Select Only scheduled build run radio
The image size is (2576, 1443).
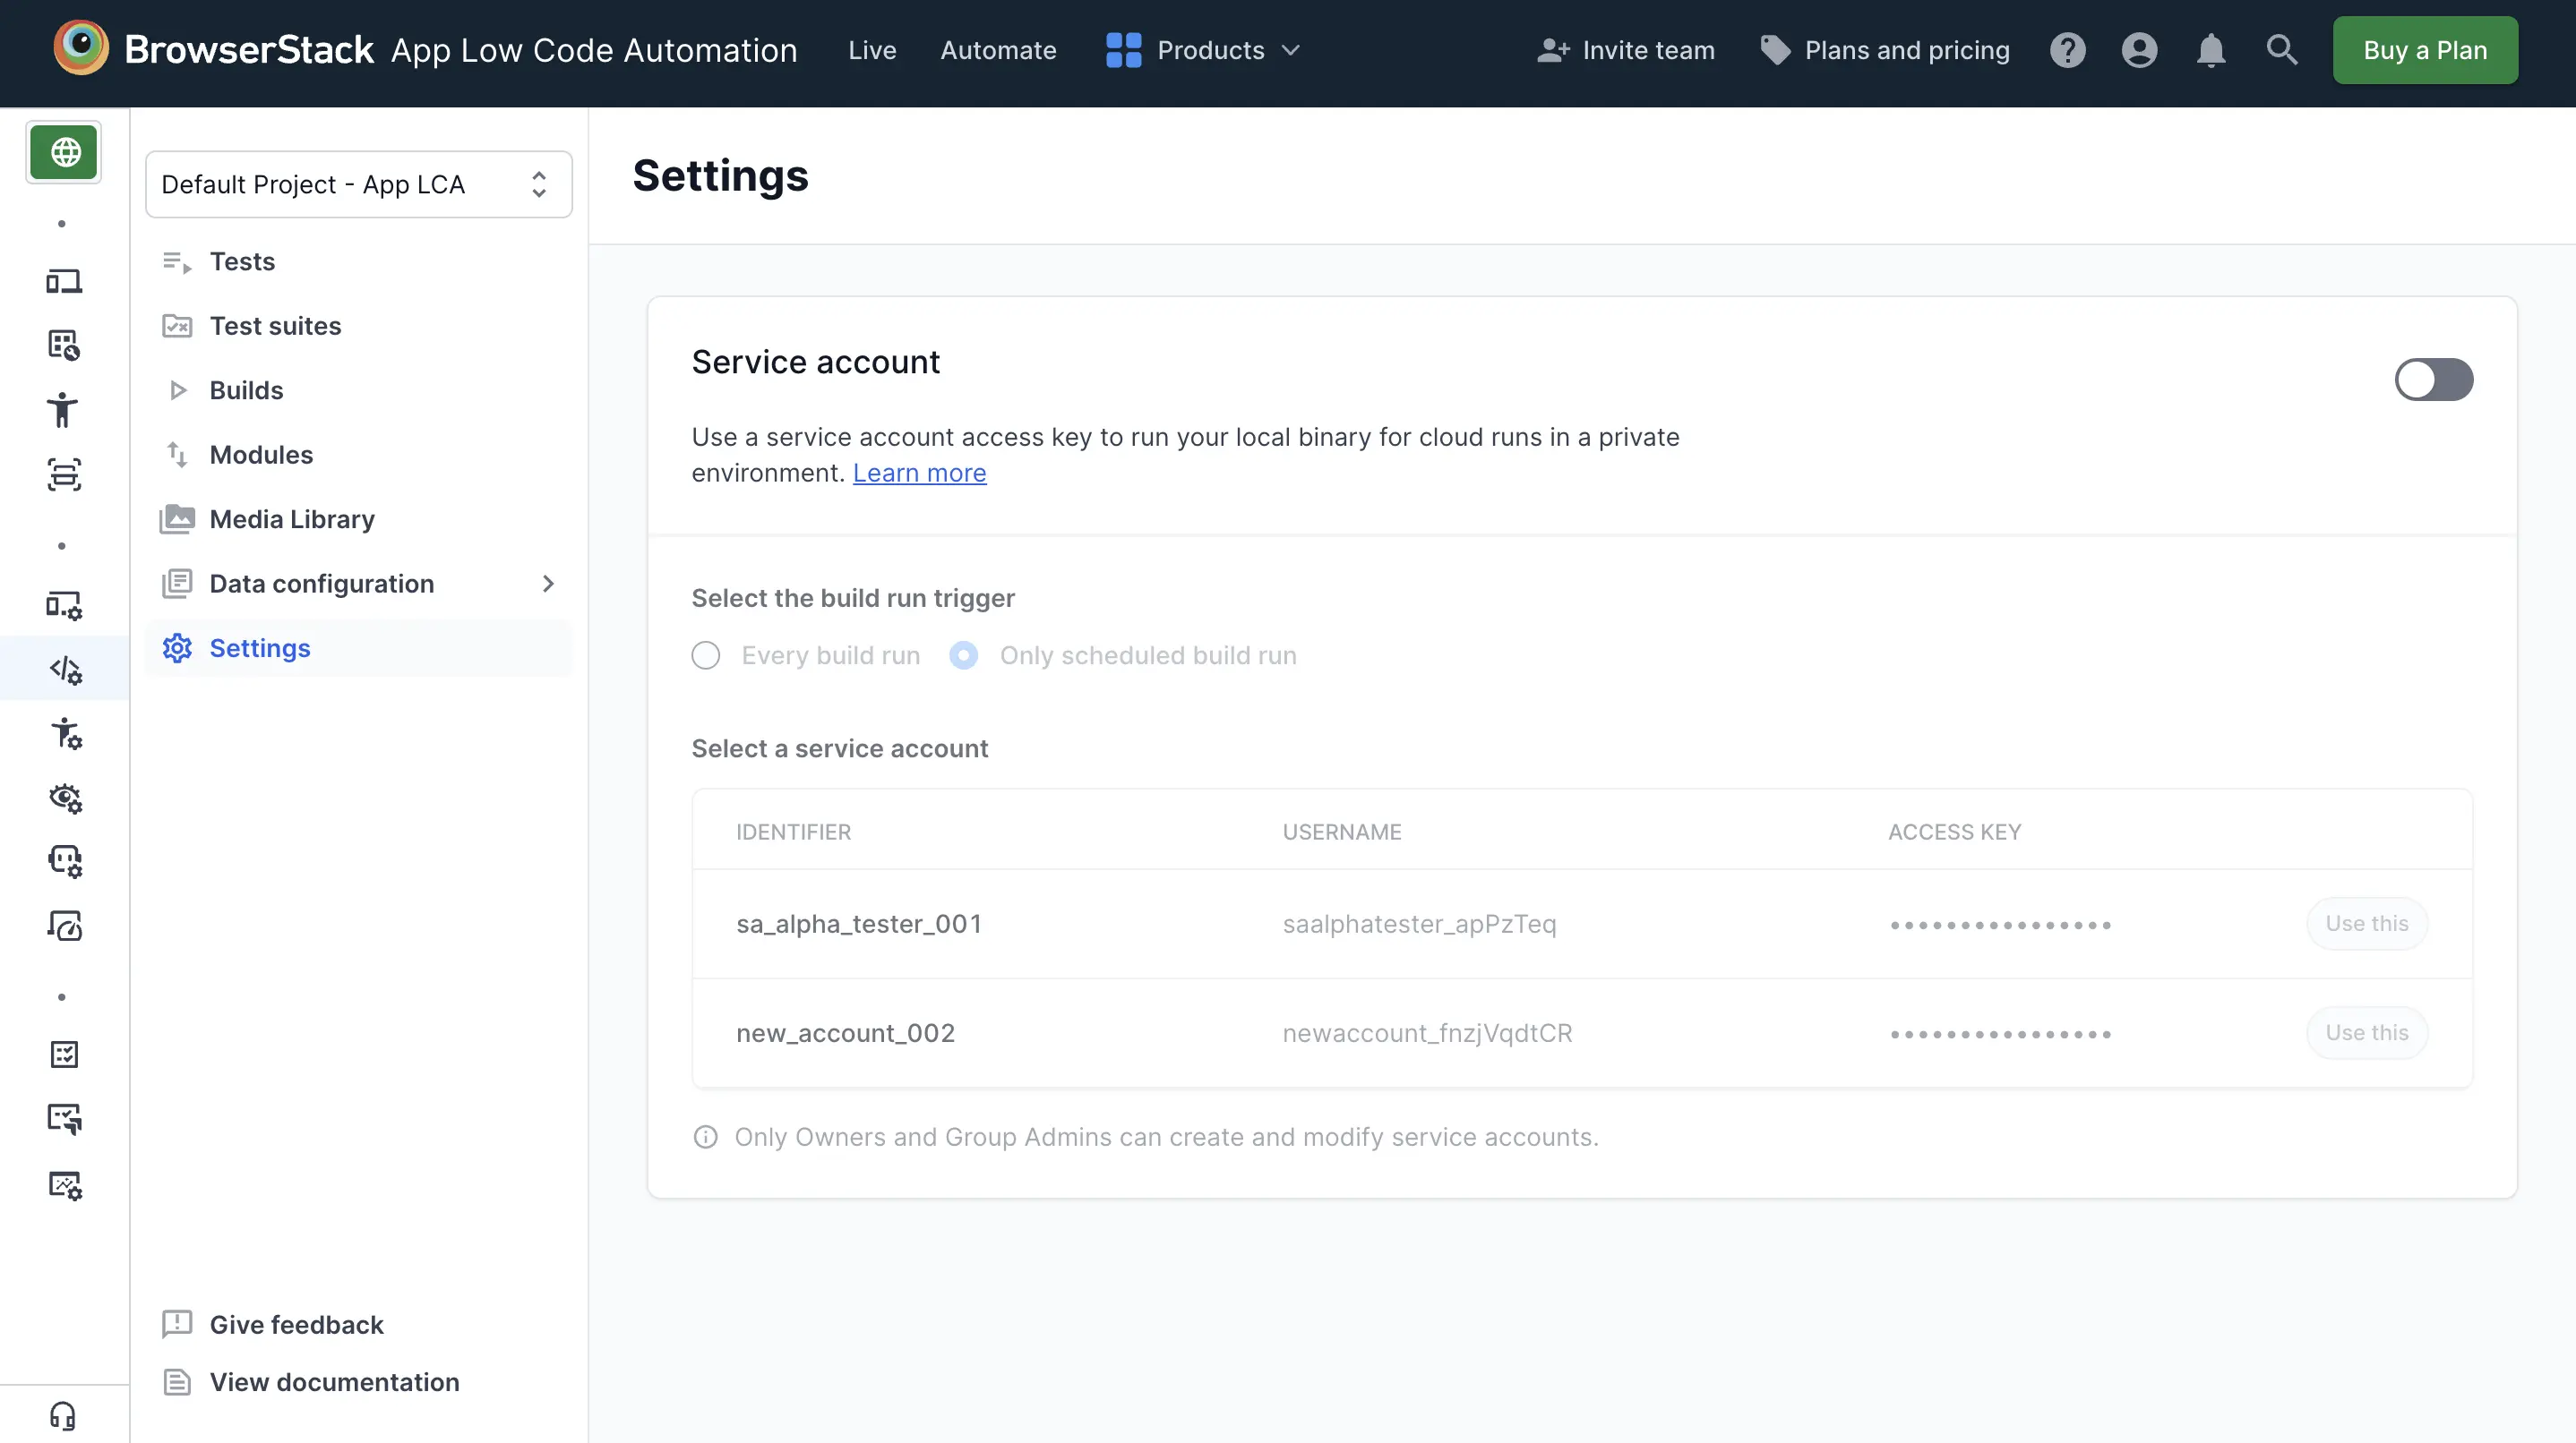pos(963,655)
